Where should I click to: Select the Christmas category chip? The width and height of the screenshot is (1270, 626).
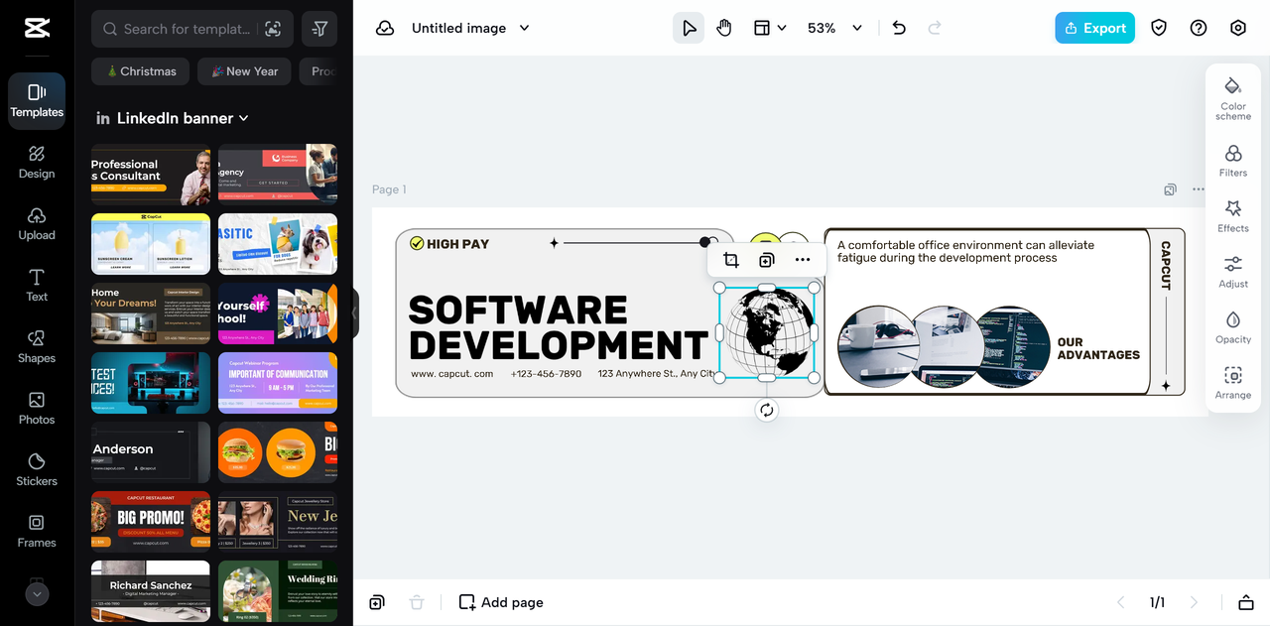pos(140,71)
